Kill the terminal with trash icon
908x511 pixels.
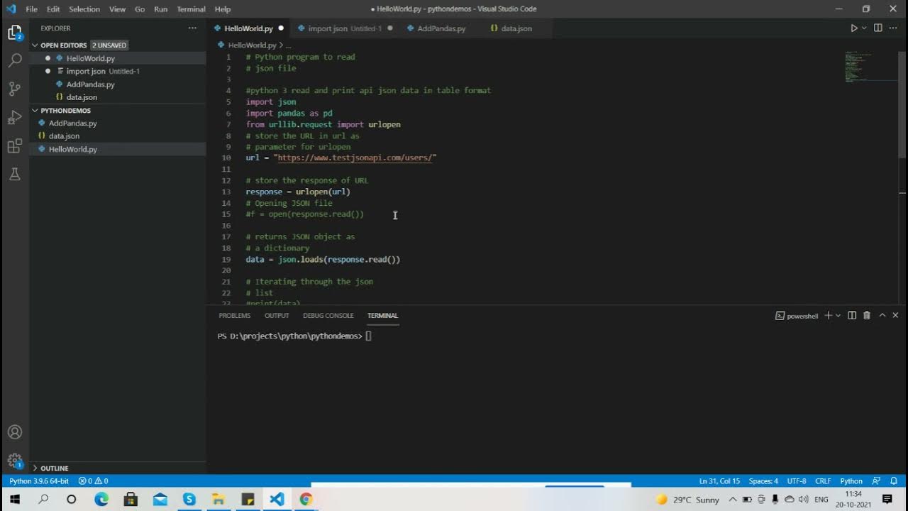click(x=866, y=316)
